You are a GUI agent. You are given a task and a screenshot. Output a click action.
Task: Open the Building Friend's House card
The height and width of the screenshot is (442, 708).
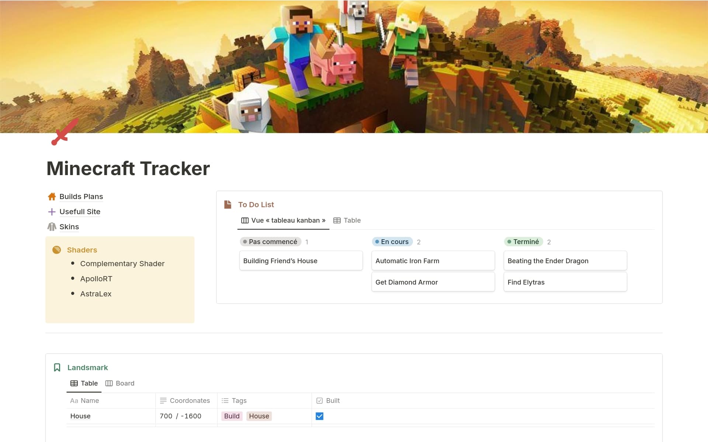(301, 261)
